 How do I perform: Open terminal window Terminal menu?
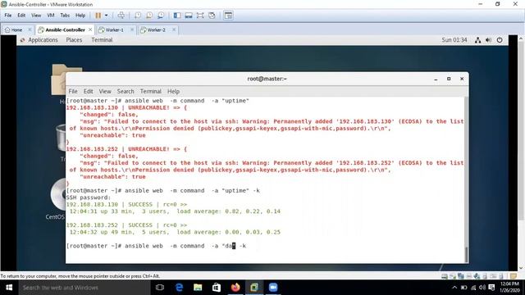pos(151,91)
